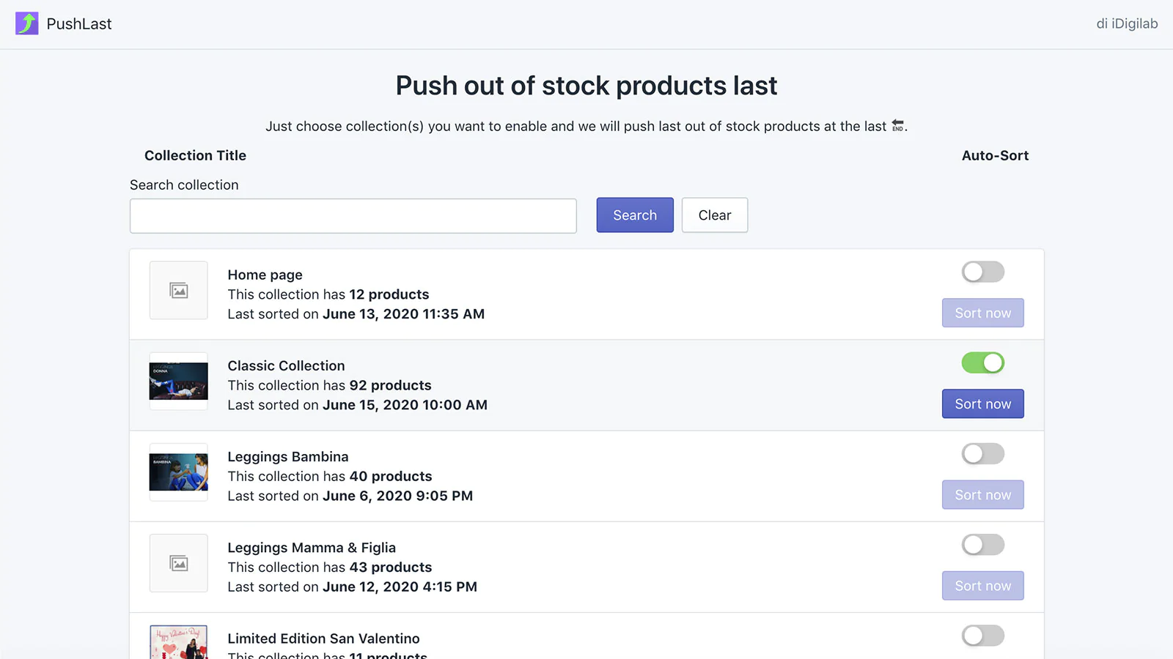
Task: Disable auto-sort for Classic Collection
Action: click(982, 363)
